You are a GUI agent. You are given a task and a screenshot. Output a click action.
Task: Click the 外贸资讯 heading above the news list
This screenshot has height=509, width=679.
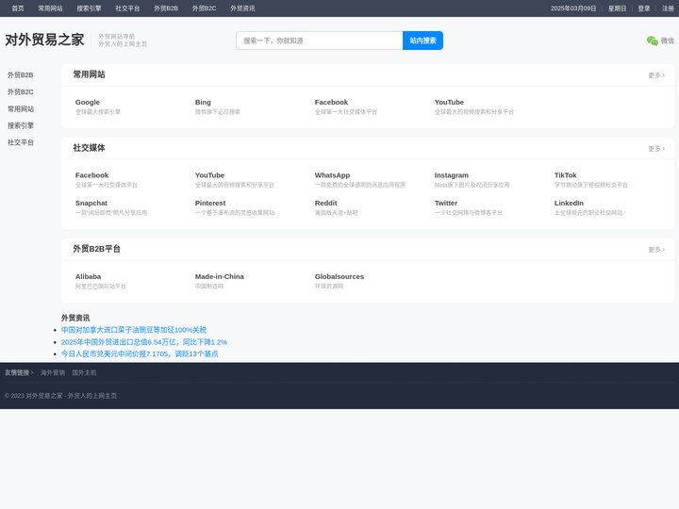click(x=75, y=318)
